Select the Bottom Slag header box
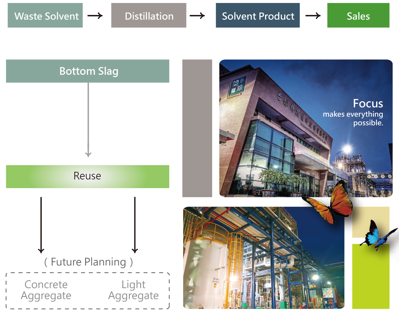The width and height of the screenshot is (399, 325). pos(88,71)
